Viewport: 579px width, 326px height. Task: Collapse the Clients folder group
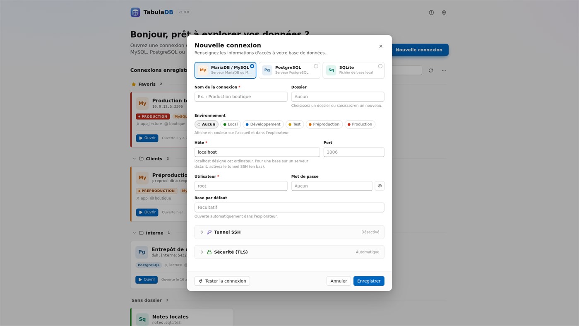pyautogui.click(x=134, y=159)
